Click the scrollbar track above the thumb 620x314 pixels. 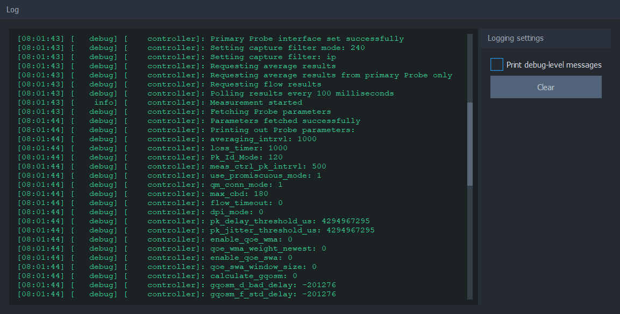[470, 68]
